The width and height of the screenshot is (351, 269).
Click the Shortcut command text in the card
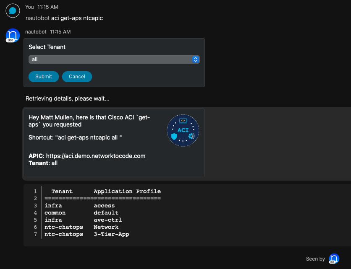(x=75, y=137)
